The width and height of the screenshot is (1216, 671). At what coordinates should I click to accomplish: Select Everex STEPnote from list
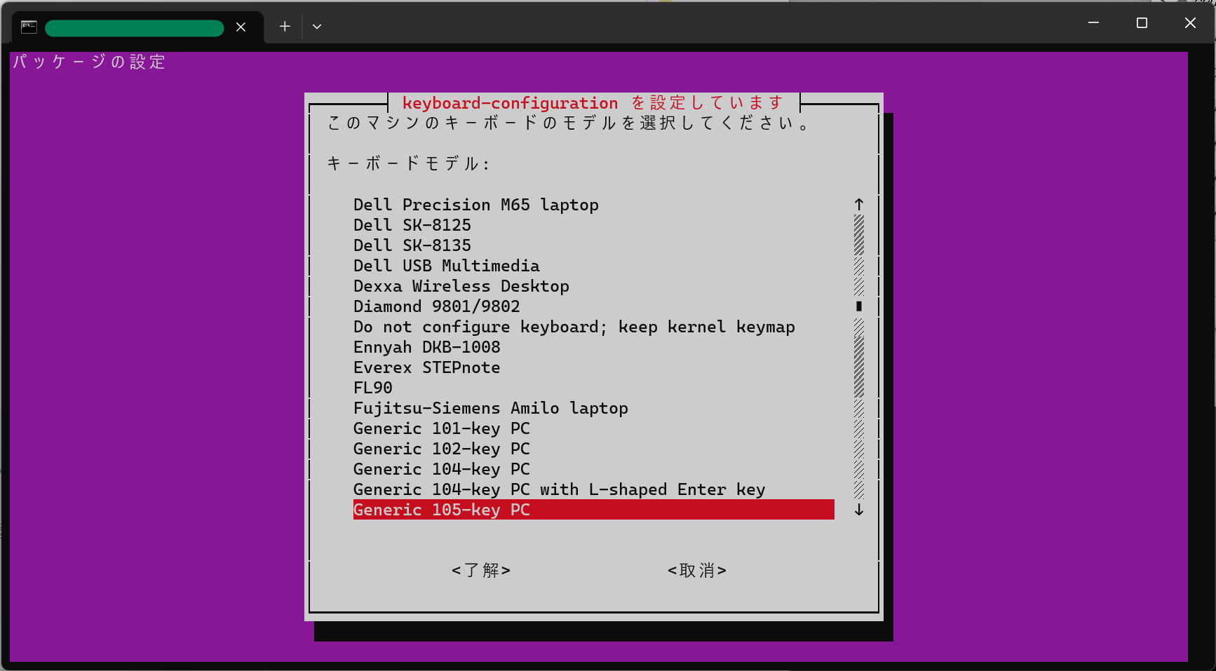pyautogui.click(x=426, y=367)
